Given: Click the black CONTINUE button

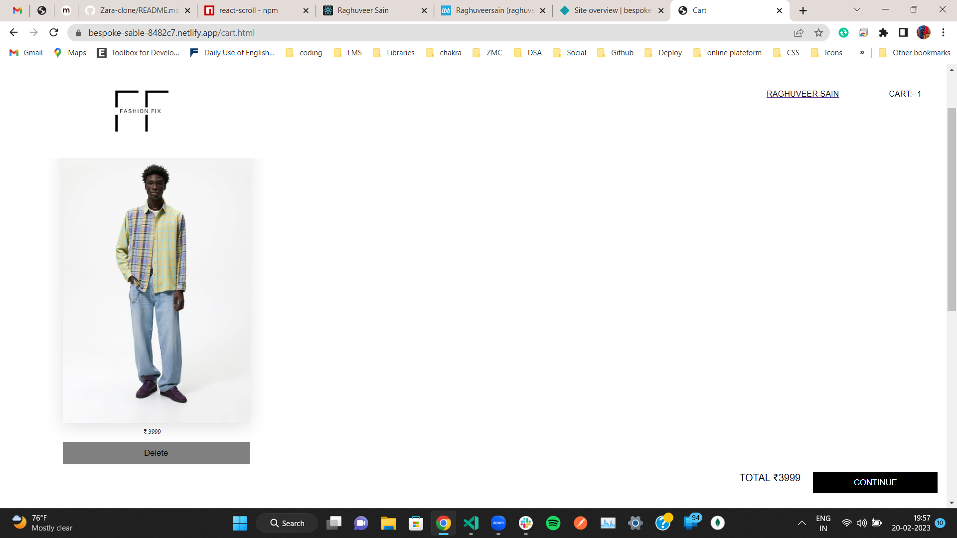Looking at the screenshot, I should pyautogui.click(x=875, y=482).
